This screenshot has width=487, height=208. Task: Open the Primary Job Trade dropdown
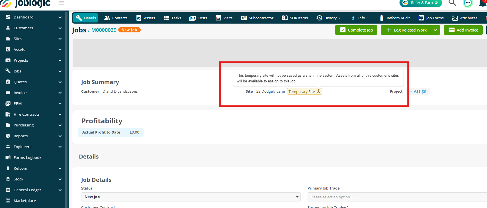click(x=397, y=197)
